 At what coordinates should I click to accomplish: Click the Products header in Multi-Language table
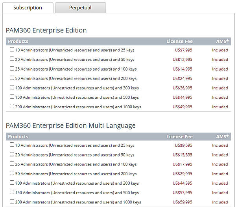tap(18, 137)
